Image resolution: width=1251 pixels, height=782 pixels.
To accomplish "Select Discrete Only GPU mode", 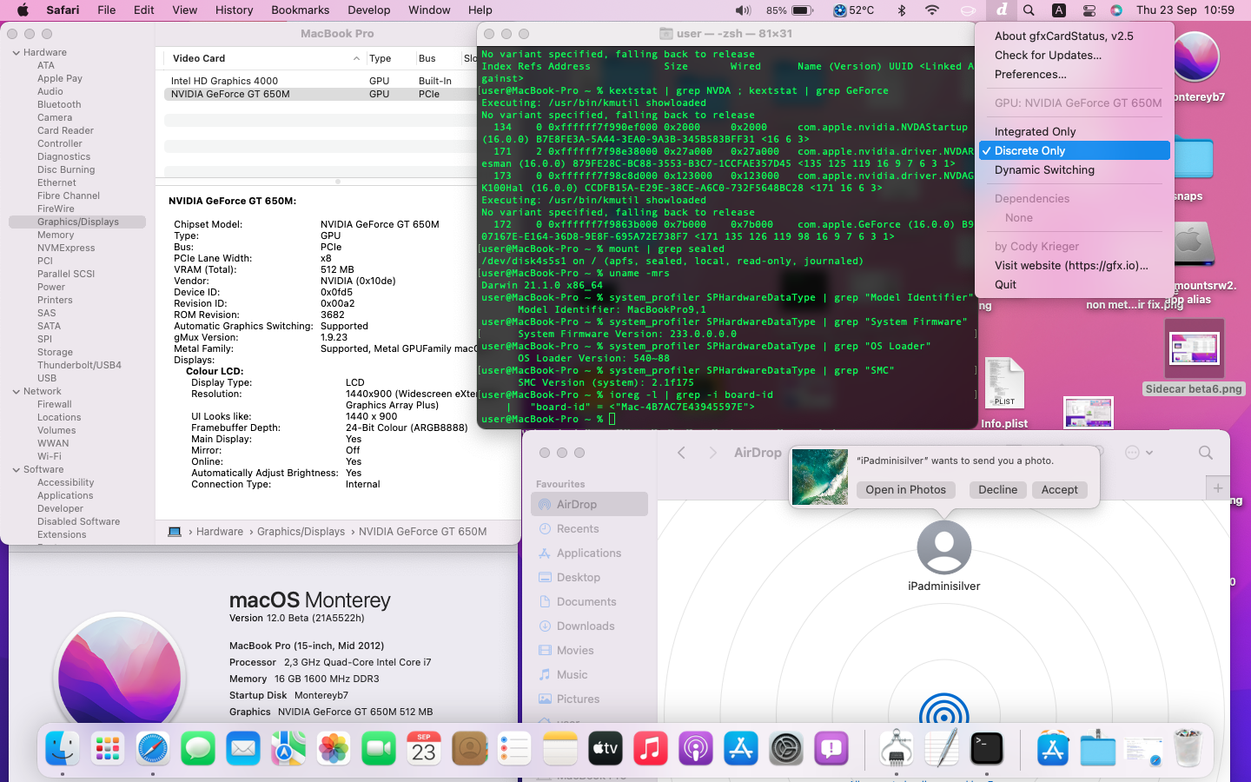I will coord(1029,151).
